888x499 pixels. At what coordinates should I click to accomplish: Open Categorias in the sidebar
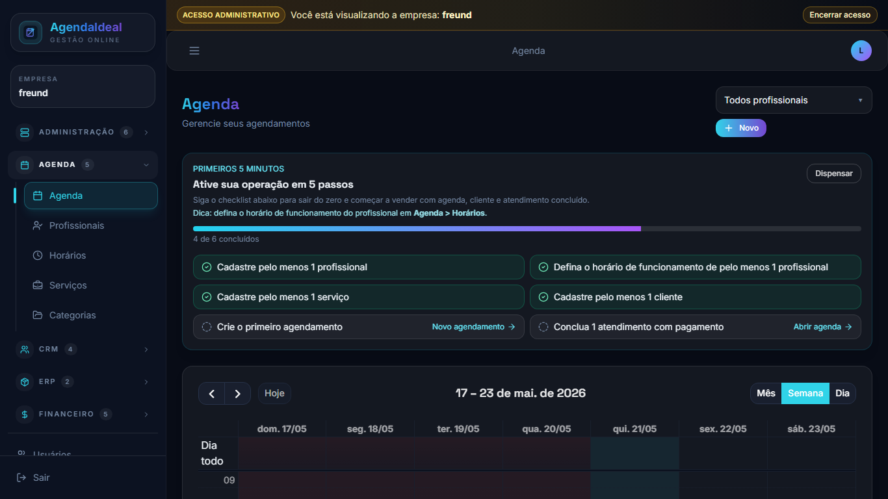click(91, 315)
